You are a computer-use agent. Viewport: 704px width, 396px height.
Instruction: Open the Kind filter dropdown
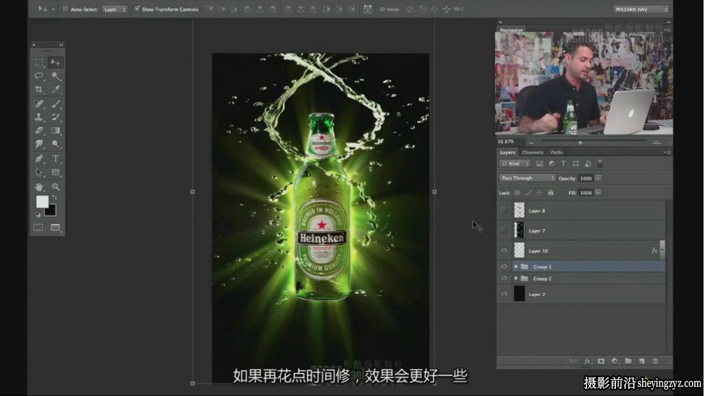pyautogui.click(x=515, y=163)
